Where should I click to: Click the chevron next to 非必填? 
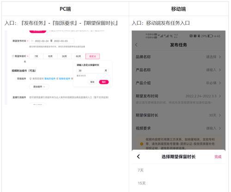(220, 83)
